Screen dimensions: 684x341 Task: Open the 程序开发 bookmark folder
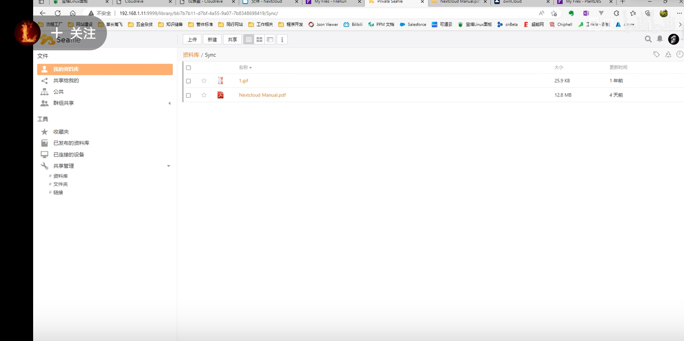291,24
